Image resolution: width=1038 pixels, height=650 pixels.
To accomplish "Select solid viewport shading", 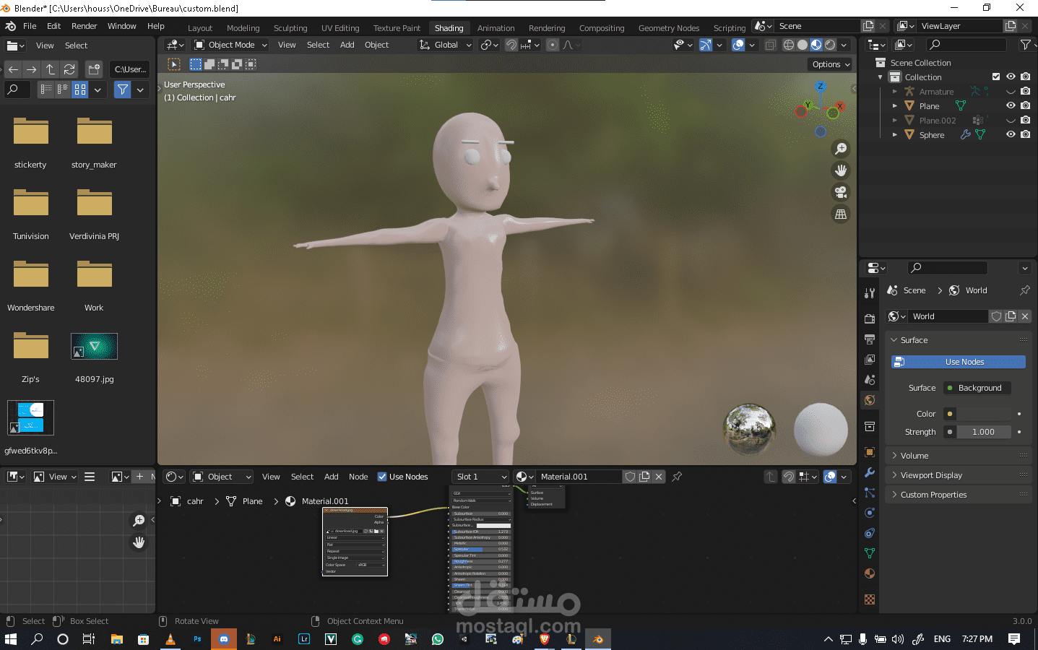I will 803,45.
